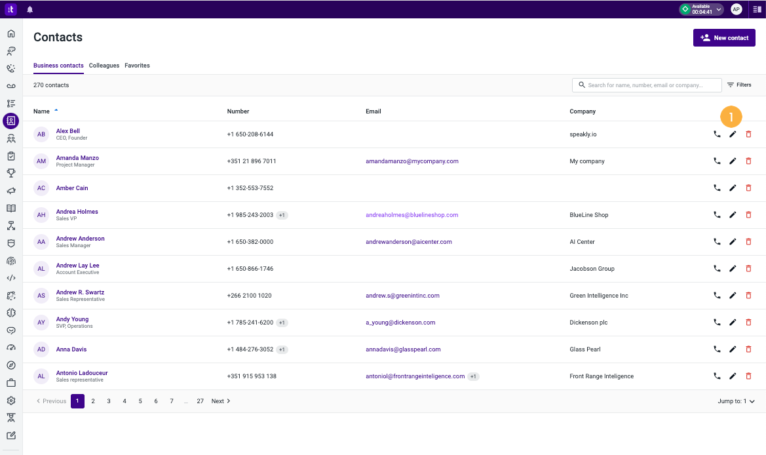The image size is (766, 455).
Task: Open the Filters panel
Action: [x=739, y=85]
